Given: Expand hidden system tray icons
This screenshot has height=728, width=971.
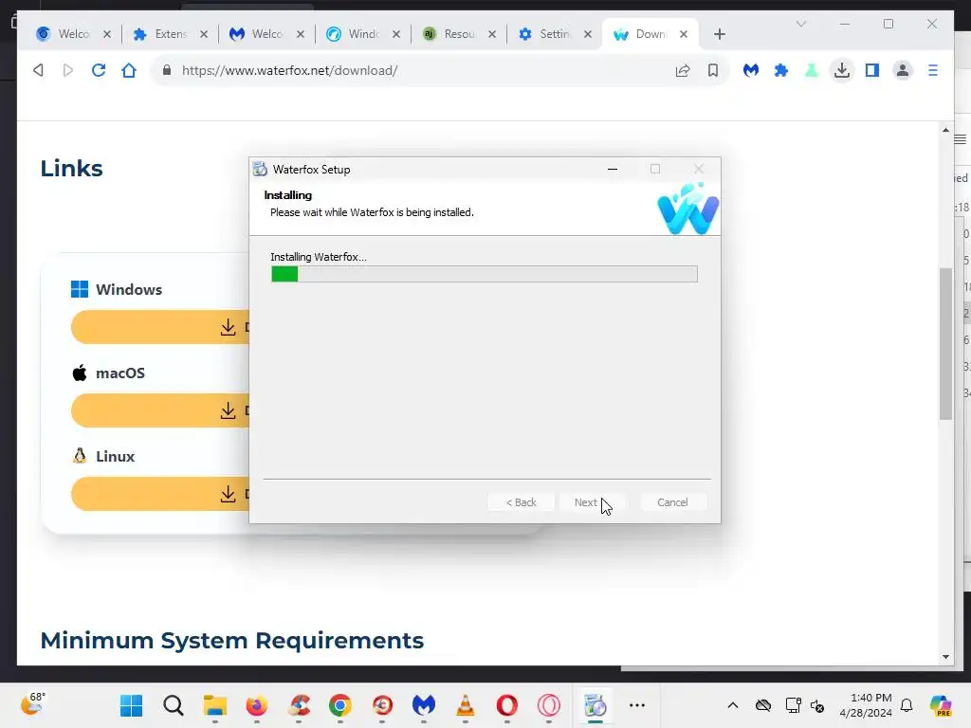Looking at the screenshot, I should pyautogui.click(x=733, y=705).
